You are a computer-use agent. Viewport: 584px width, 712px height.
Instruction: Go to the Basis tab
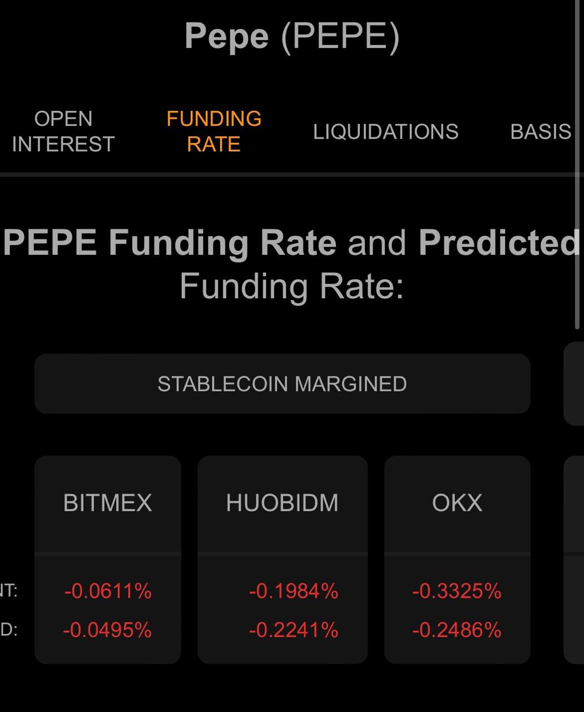(x=541, y=132)
